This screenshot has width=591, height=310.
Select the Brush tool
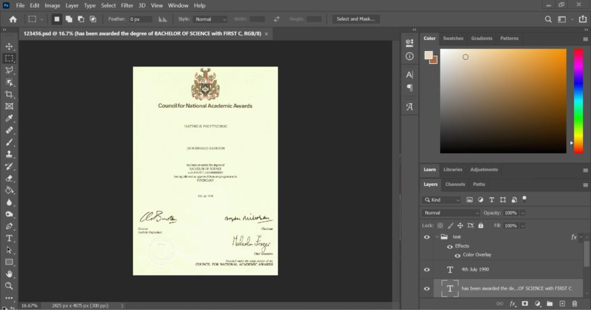click(x=9, y=142)
